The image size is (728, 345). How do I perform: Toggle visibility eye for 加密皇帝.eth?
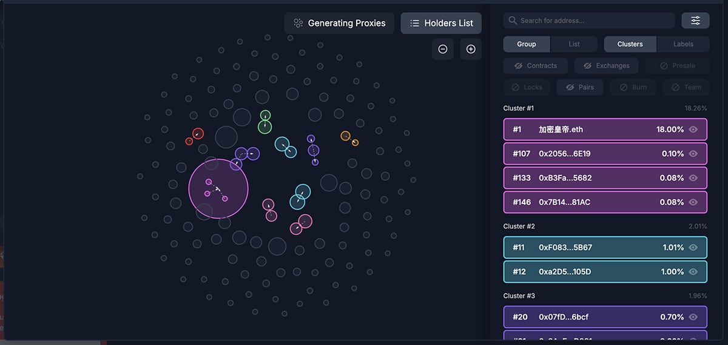click(693, 130)
